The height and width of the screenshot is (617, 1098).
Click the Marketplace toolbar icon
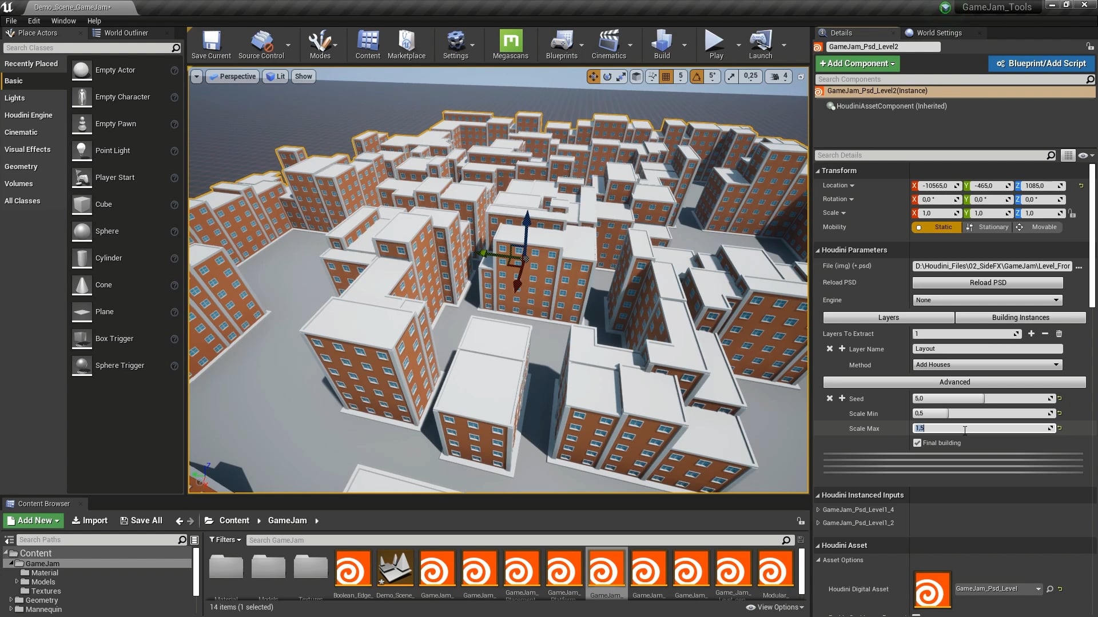coord(407,46)
